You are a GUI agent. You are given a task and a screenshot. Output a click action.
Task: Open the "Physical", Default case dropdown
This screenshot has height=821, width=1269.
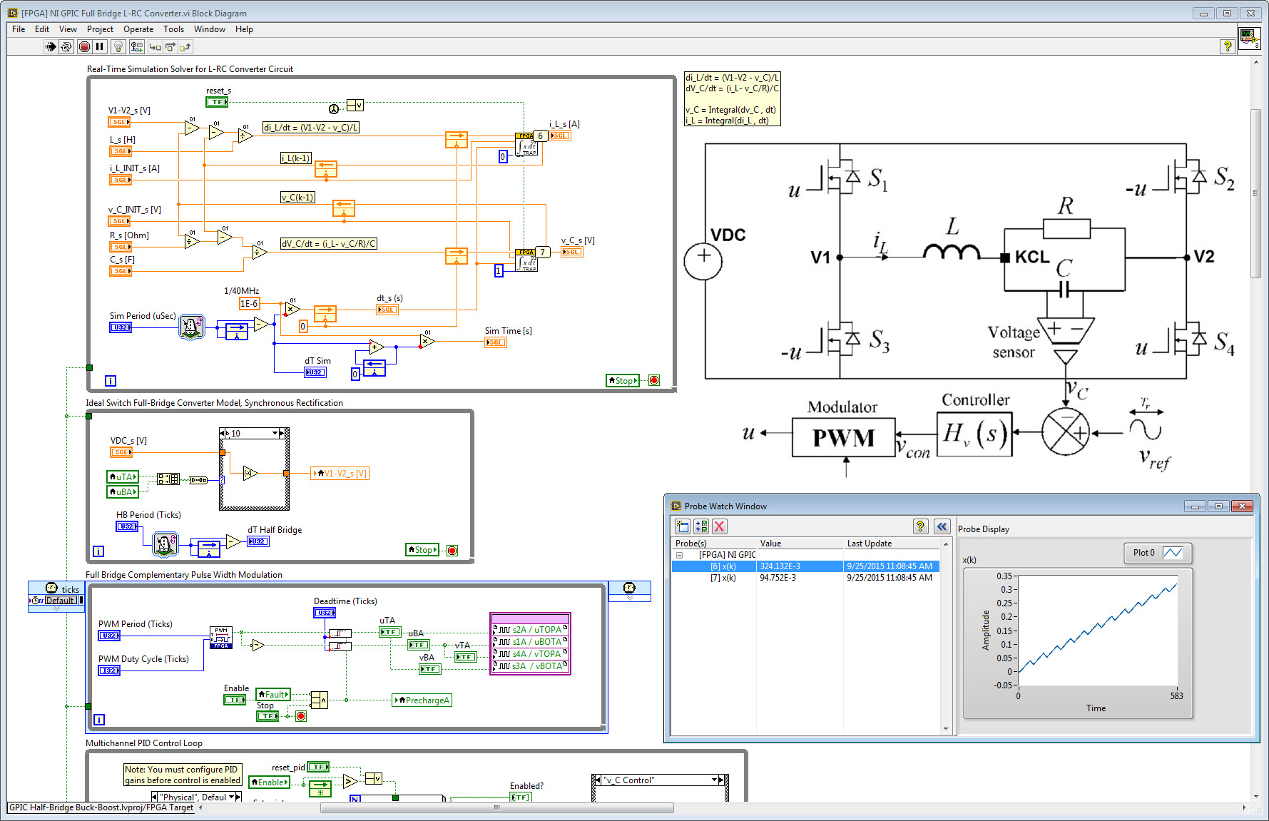[x=231, y=797]
